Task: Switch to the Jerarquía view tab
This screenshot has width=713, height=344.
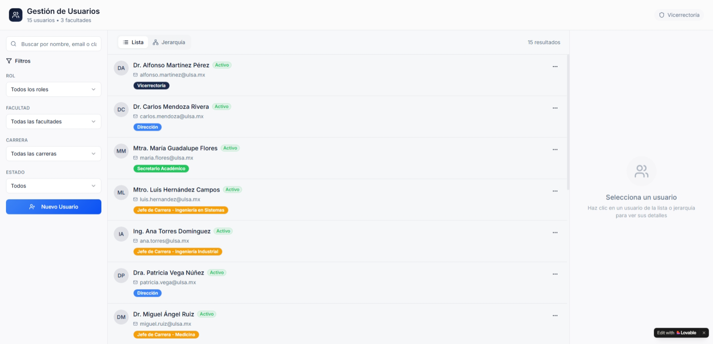Action: coord(169,42)
